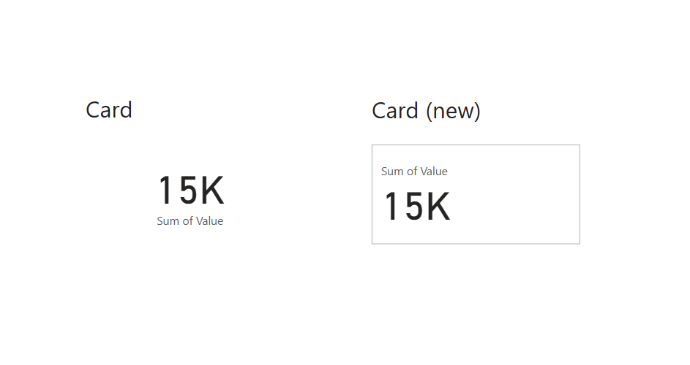The height and width of the screenshot is (365, 690).
Task: Click the "Card (new)" heading text
Action: pos(426,111)
